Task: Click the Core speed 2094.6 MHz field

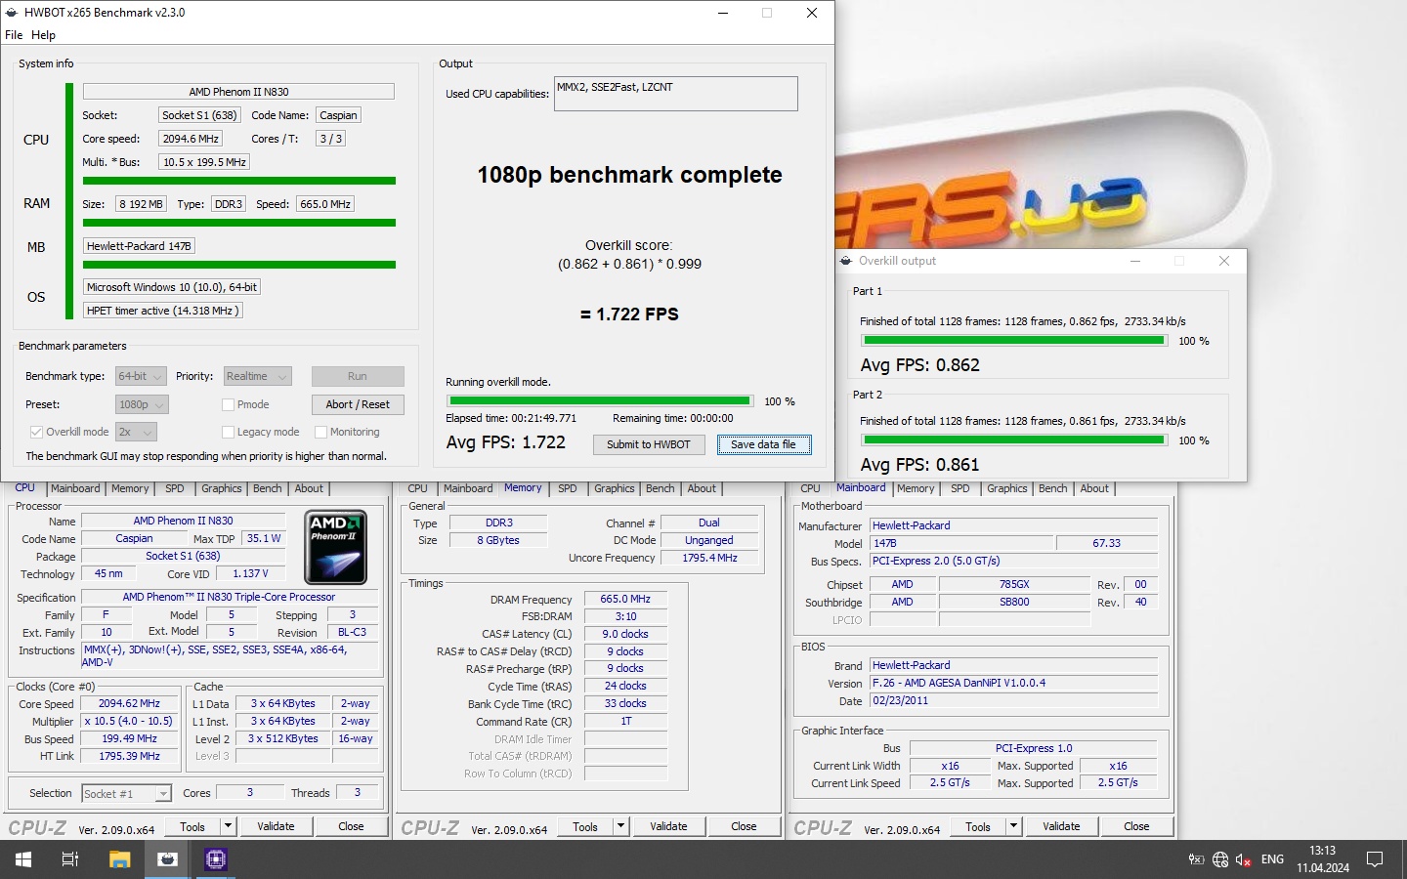Action: point(191,139)
